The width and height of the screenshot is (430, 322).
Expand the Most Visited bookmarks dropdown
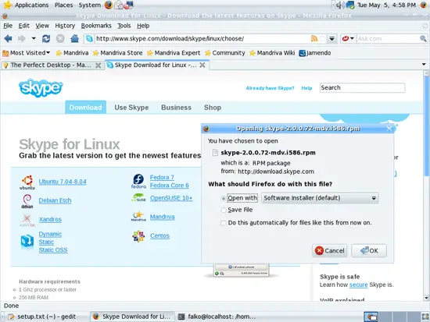[x=26, y=53]
